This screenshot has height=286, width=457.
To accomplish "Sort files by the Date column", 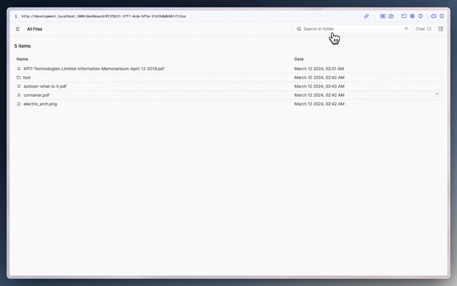I will coord(299,59).
